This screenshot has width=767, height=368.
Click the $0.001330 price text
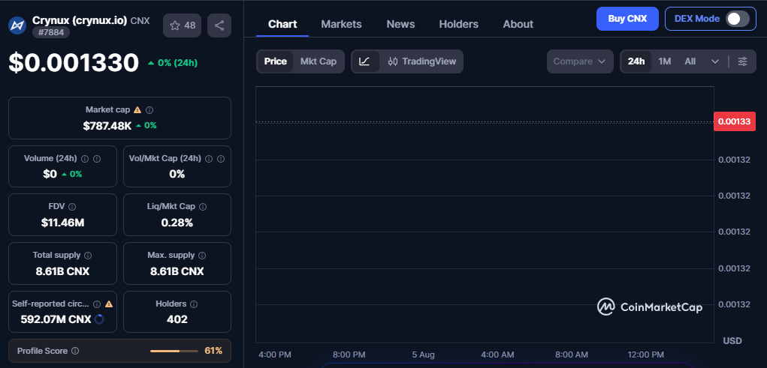[74, 63]
